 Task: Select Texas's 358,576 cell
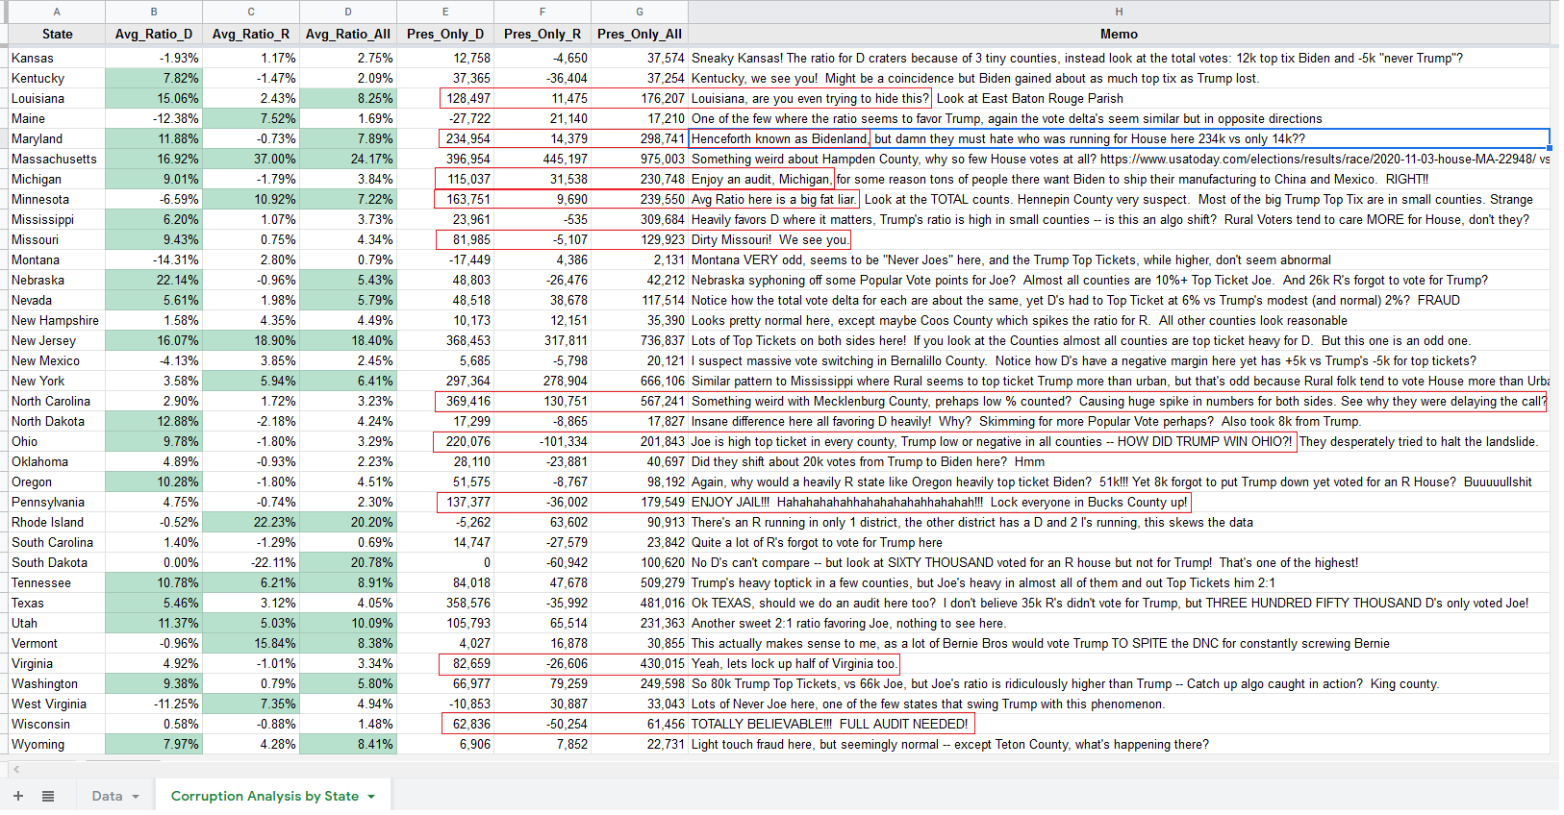pyautogui.click(x=445, y=603)
